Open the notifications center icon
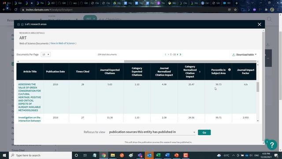 click(x=276, y=155)
